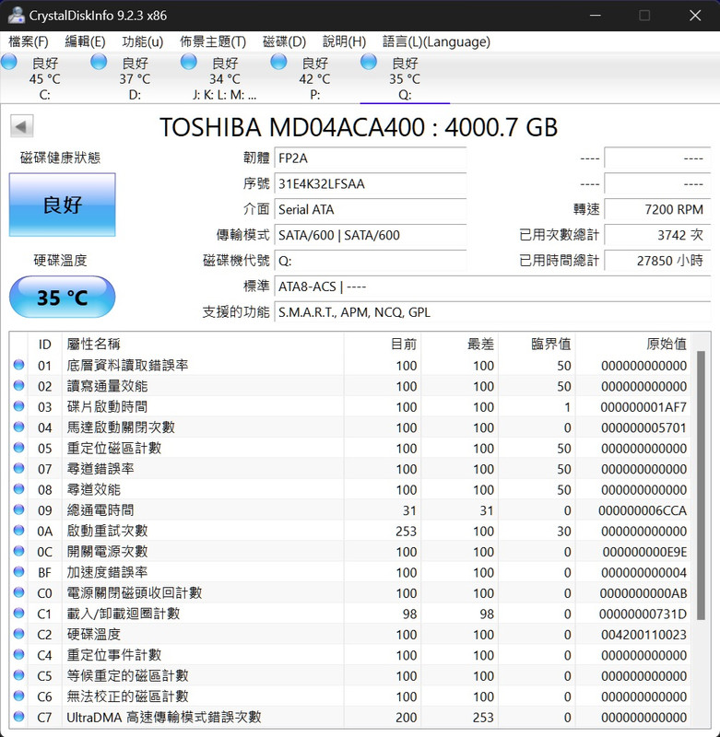Click the status dot for attribute 03

pyautogui.click(x=18, y=405)
